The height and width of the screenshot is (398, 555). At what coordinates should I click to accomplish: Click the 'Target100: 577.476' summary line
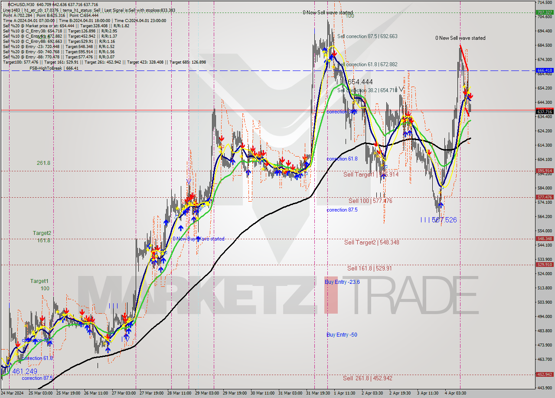(x=104, y=62)
